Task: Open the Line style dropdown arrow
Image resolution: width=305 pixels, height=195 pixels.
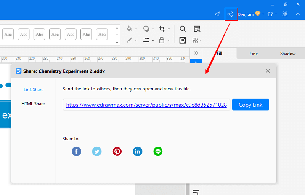Action: pos(153,41)
